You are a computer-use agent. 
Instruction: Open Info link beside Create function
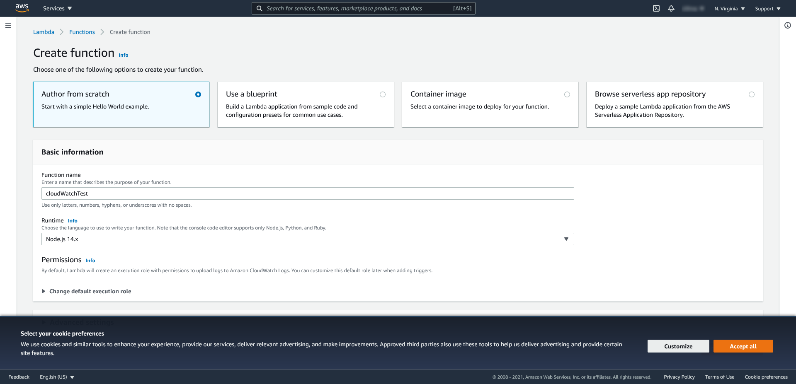point(124,55)
